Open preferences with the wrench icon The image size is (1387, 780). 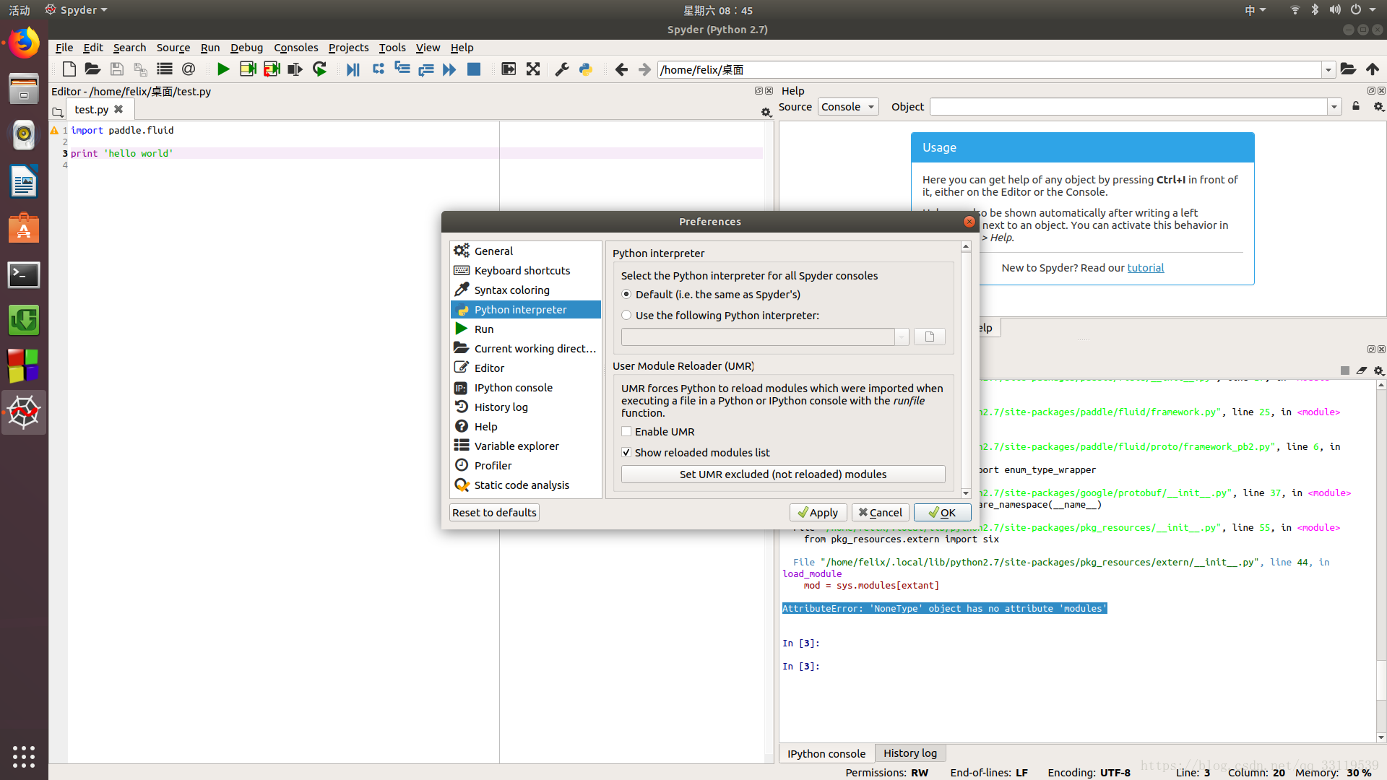562,69
